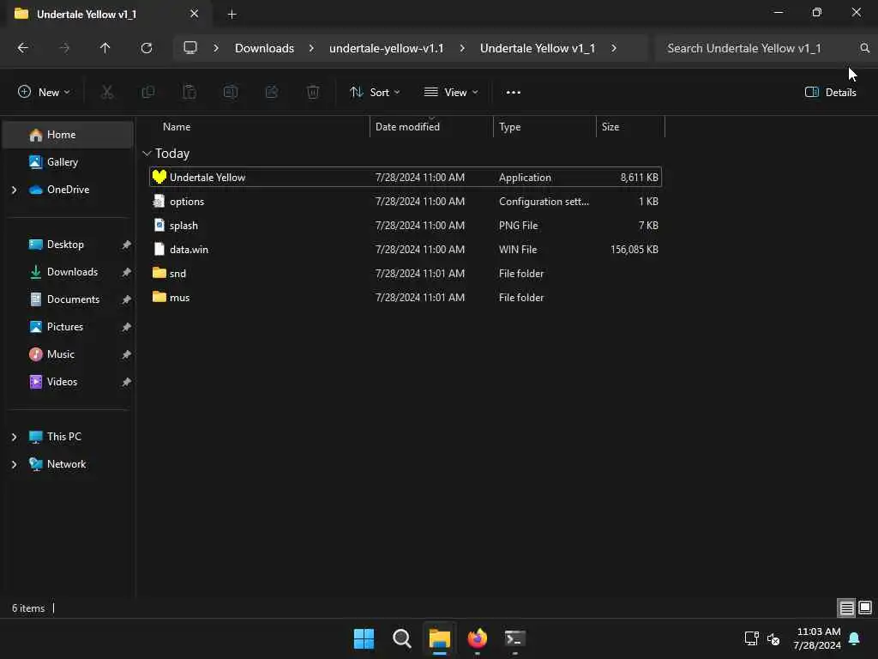Sort by the Size column header
Screen dimensions: 878x659
click(x=610, y=127)
